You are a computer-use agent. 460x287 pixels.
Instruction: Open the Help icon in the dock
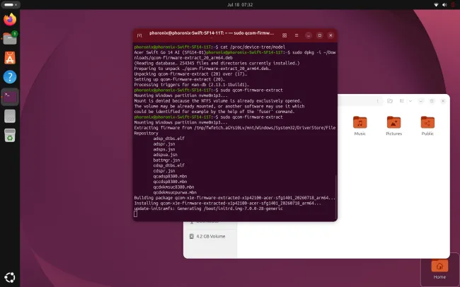pyautogui.click(x=10, y=77)
